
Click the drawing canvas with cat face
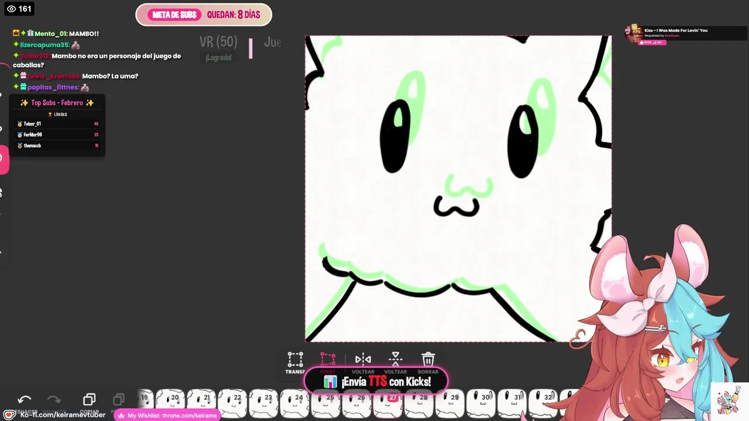coord(458,188)
